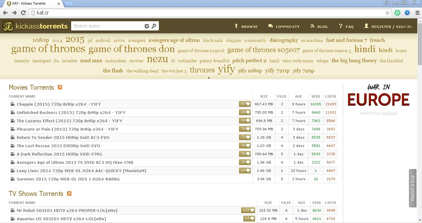Open comments bubble for Aquarius US S01E01

(x=249, y=219)
